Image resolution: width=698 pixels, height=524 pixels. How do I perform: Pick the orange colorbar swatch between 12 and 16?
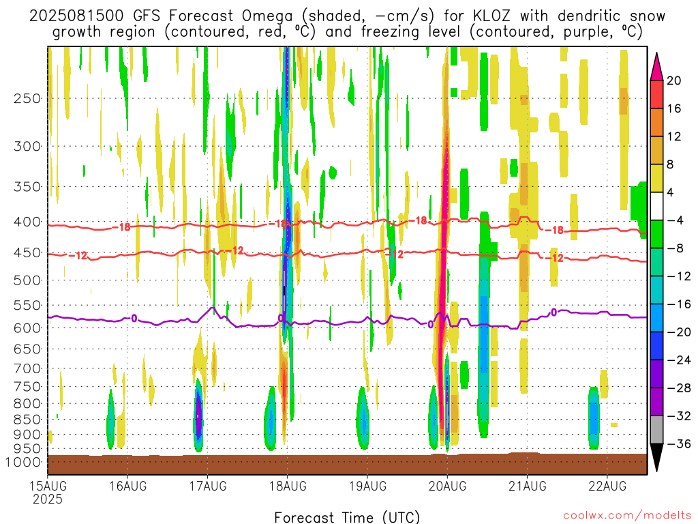[656, 122]
